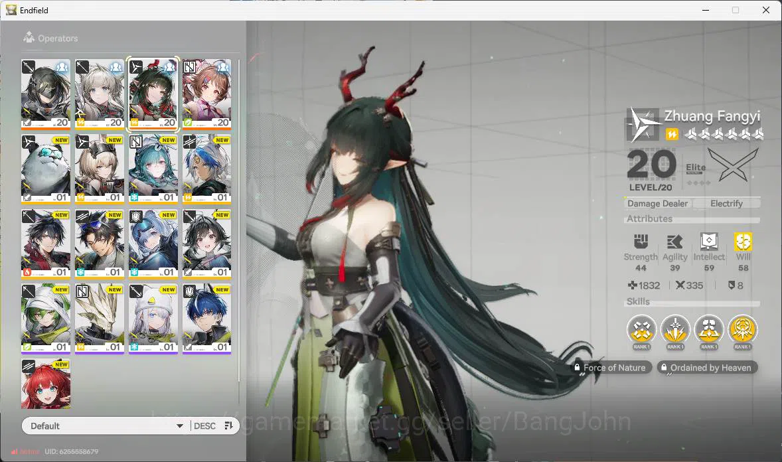782x462 pixels.
Task: Select the Zhuang Fangyi red-horned operator card
Action: 153,94
